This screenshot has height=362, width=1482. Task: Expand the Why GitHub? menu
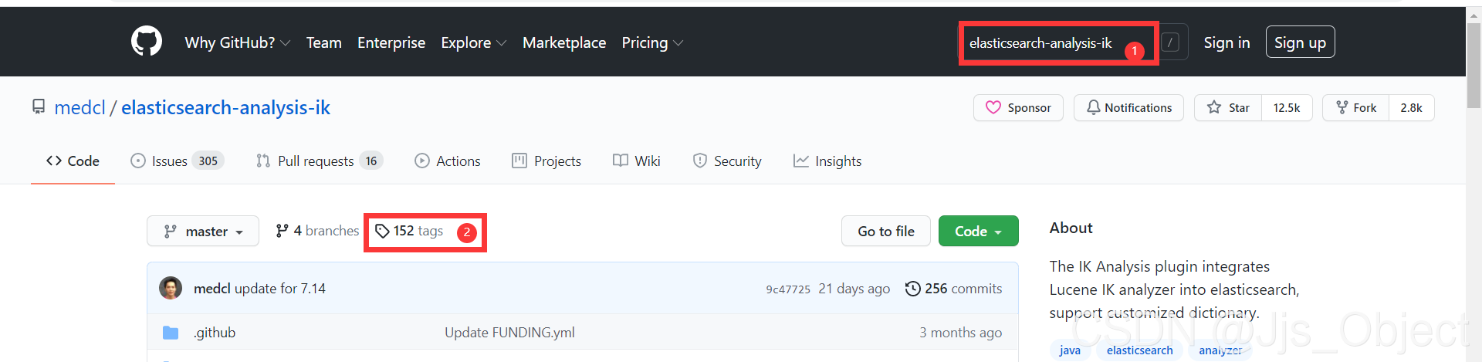coord(237,43)
